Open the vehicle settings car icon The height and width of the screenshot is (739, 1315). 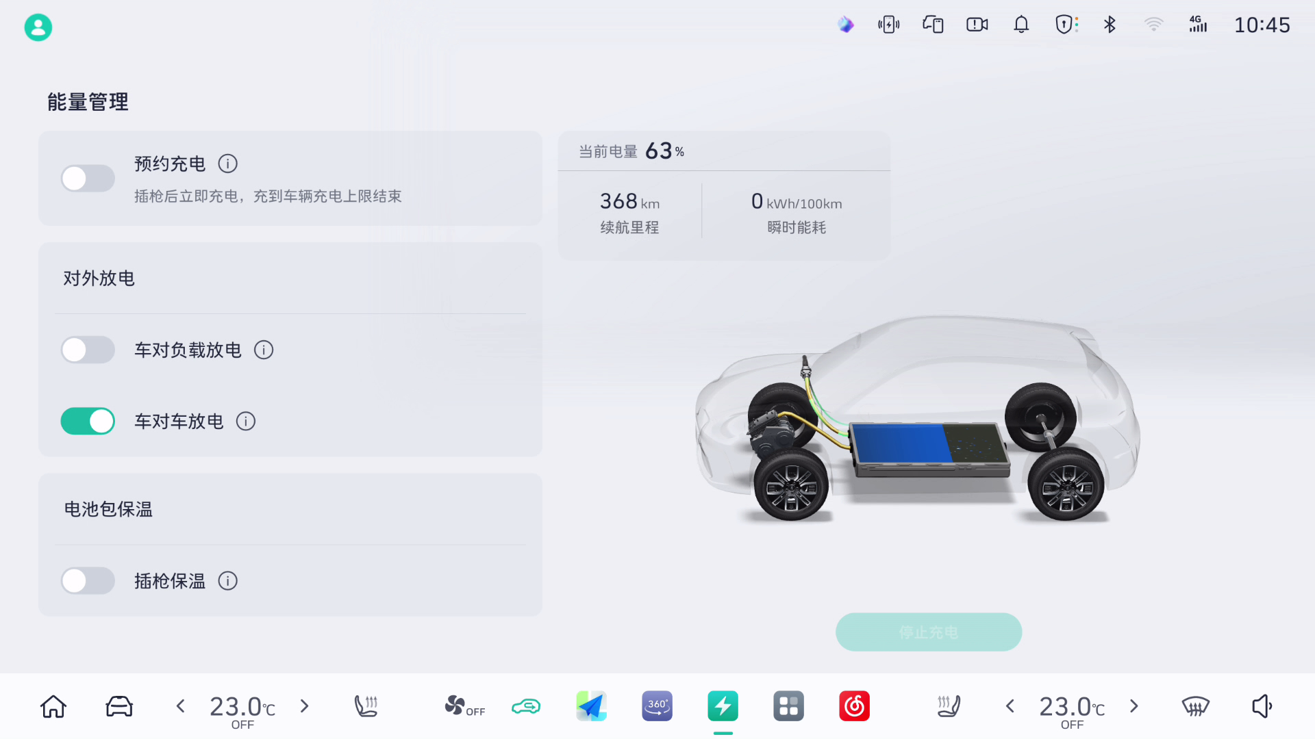pos(118,705)
